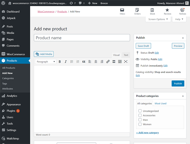Click the blue Publish button

point(178,84)
